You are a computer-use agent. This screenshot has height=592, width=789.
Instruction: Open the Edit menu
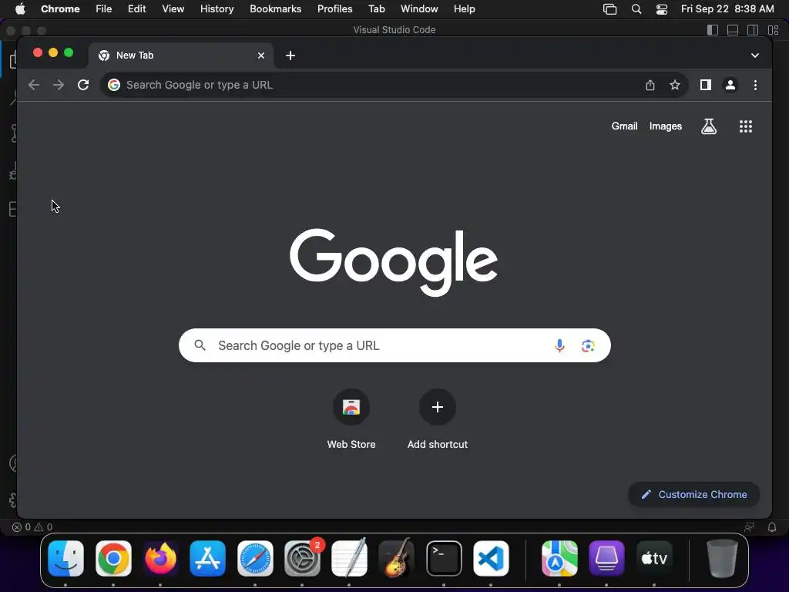(136, 9)
